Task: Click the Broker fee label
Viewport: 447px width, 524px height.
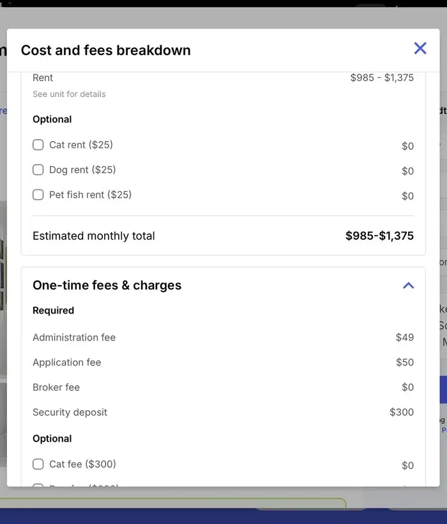Action: 56,387
